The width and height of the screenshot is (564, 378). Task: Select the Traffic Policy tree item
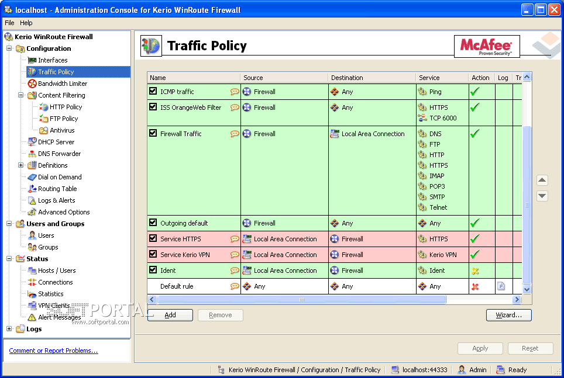click(x=78, y=72)
